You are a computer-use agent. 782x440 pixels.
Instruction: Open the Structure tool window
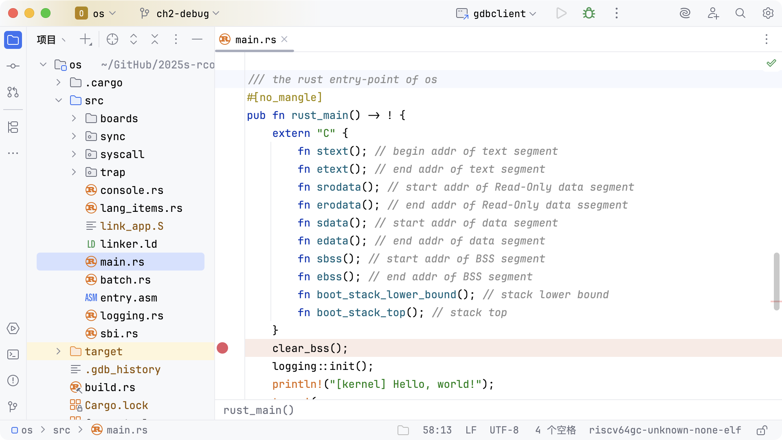[x=13, y=127]
